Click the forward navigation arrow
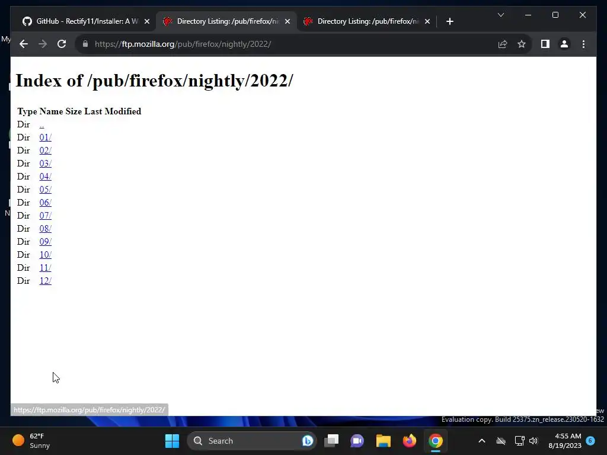 [x=43, y=44]
